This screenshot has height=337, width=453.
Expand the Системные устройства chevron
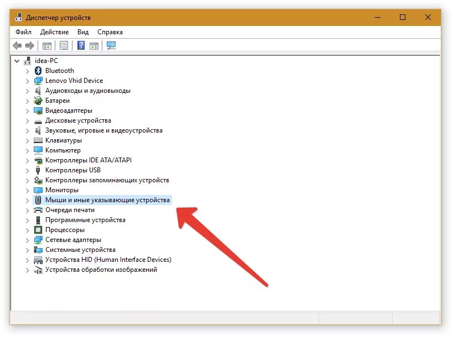(28, 250)
